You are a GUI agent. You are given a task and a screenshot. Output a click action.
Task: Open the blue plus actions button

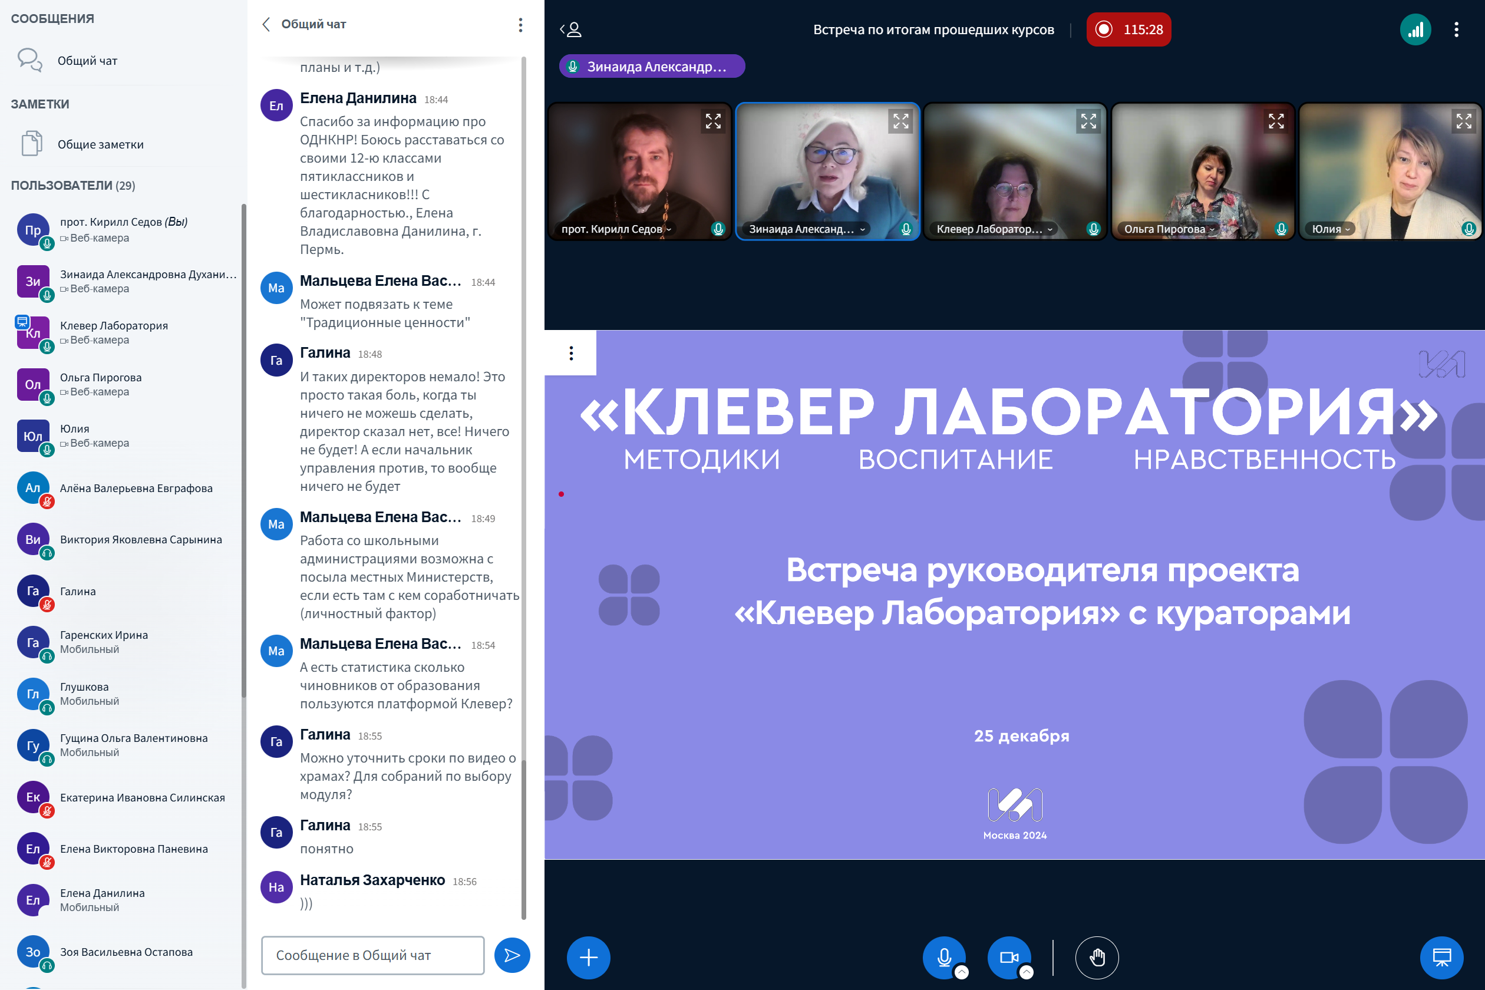pyautogui.click(x=588, y=957)
